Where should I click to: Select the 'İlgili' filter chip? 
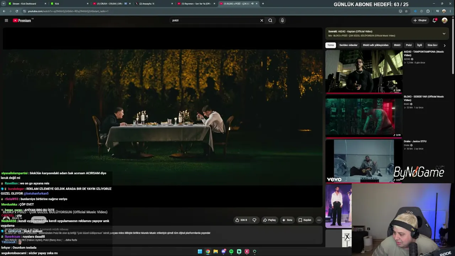point(419,45)
